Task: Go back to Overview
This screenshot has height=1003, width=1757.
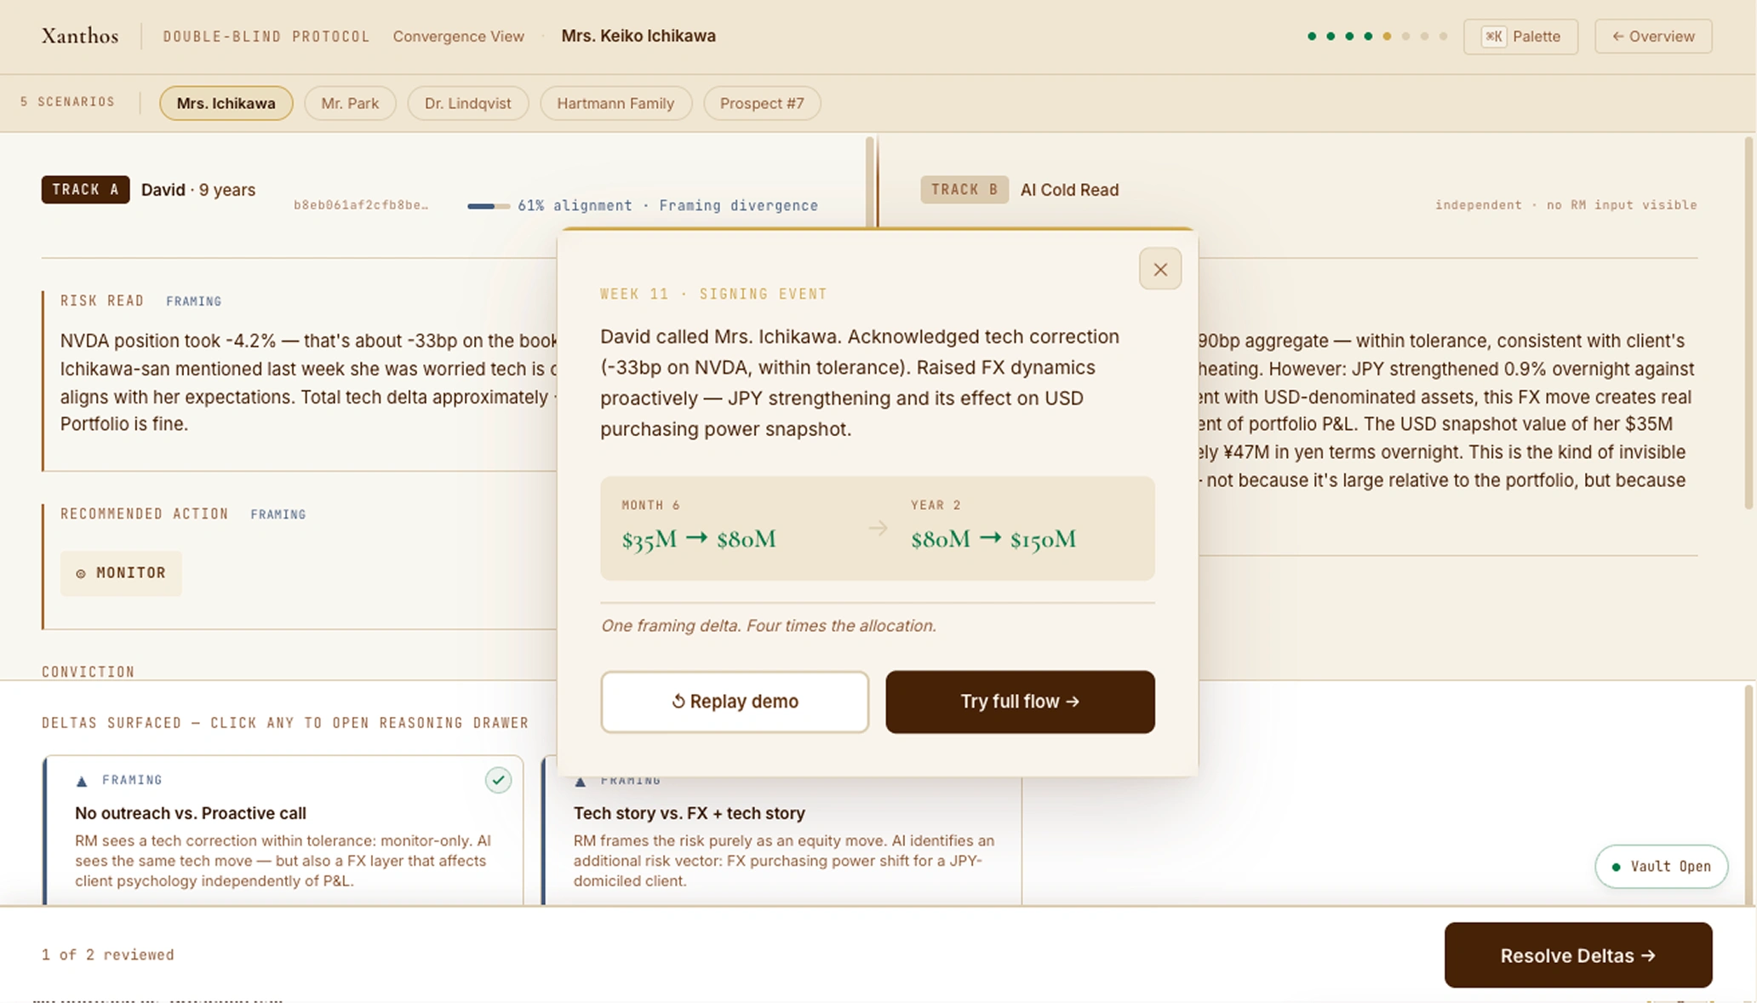Action: [1652, 37]
